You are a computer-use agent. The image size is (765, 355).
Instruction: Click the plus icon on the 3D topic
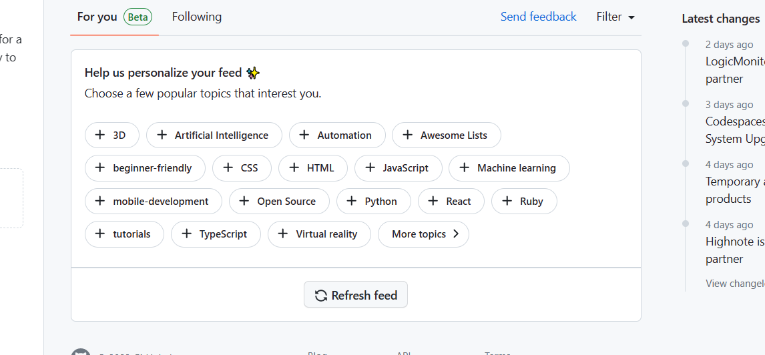point(100,135)
